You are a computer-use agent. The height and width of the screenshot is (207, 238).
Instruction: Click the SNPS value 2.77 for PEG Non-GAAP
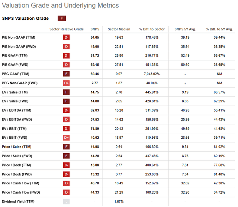[95, 83]
